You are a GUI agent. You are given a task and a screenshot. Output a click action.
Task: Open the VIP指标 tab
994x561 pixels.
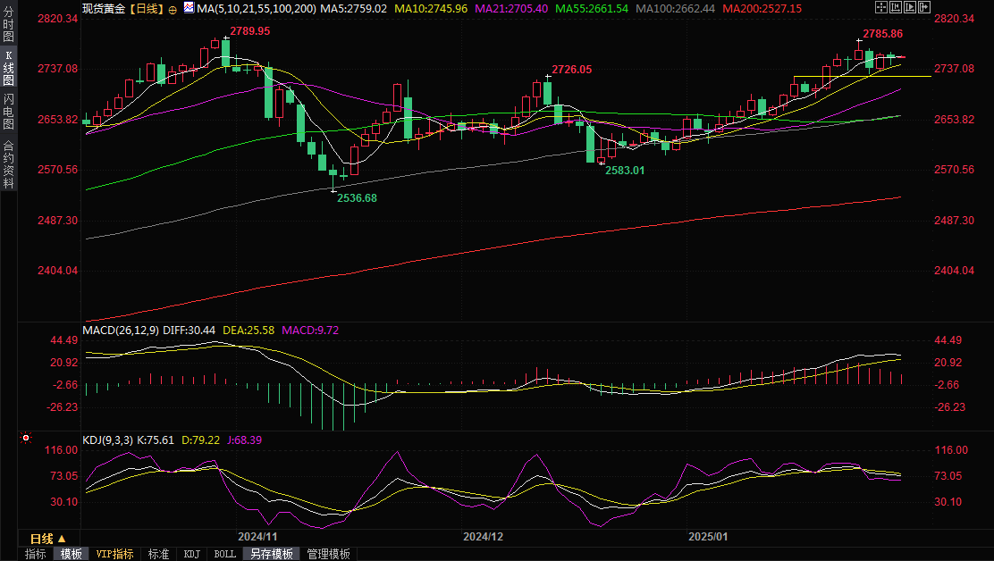tap(114, 554)
